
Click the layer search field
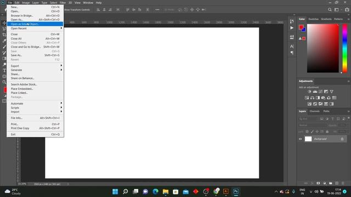click(309, 119)
